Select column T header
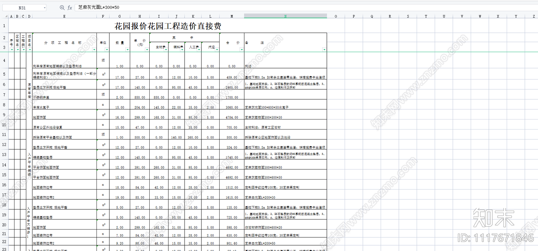The width and height of the screenshot is (538, 251). (x=426, y=16)
